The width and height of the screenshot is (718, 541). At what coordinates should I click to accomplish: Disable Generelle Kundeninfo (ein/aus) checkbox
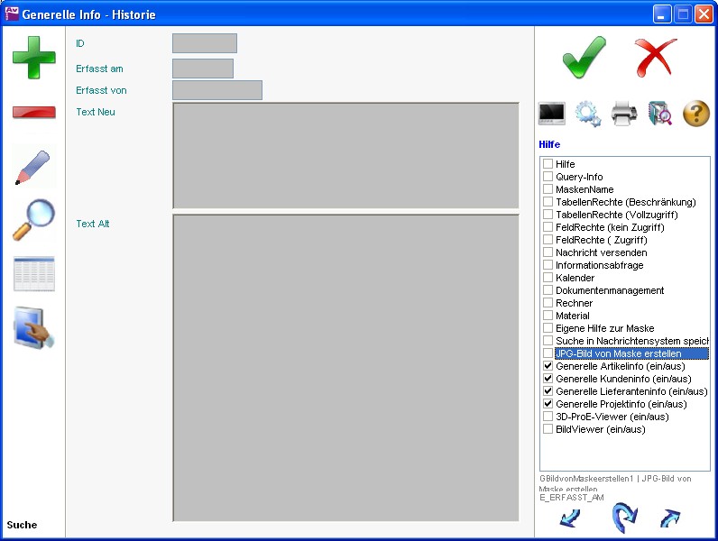click(548, 380)
